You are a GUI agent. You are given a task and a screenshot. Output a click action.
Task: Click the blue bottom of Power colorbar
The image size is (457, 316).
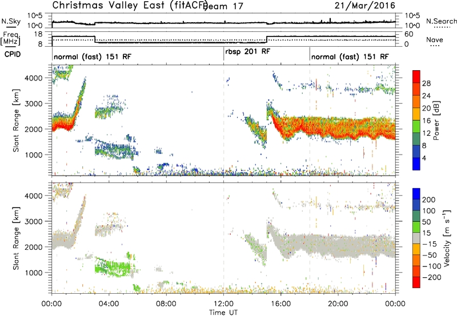coord(416,164)
